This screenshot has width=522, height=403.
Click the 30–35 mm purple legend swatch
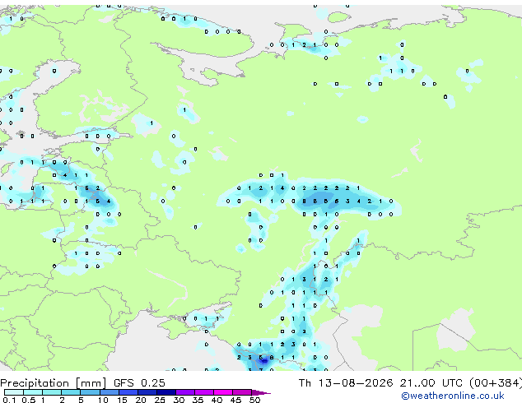click(x=185, y=392)
